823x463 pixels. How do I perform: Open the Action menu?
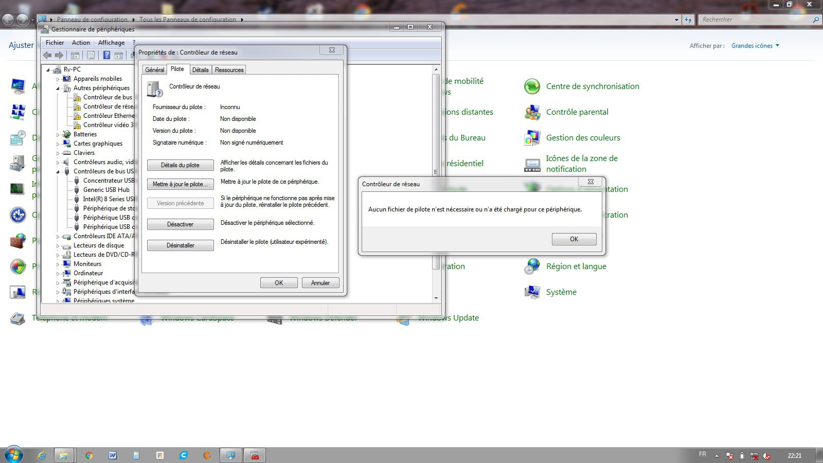[x=81, y=43]
